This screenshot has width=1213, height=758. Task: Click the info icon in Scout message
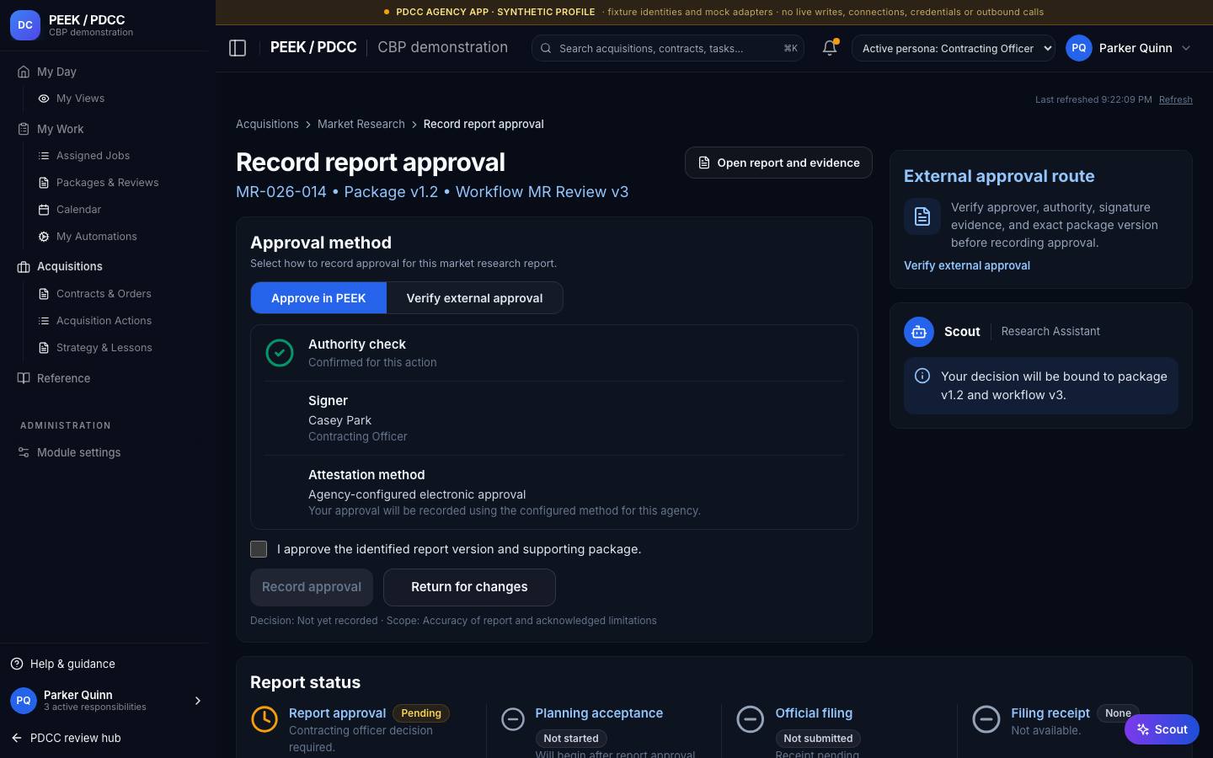point(922,376)
